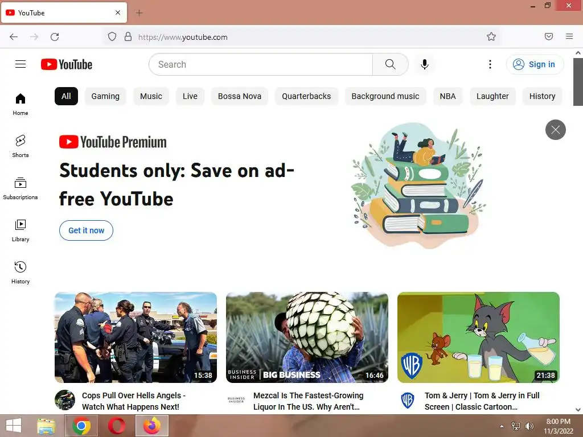Click the page vertical scrollbar thumb

point(578,82)
